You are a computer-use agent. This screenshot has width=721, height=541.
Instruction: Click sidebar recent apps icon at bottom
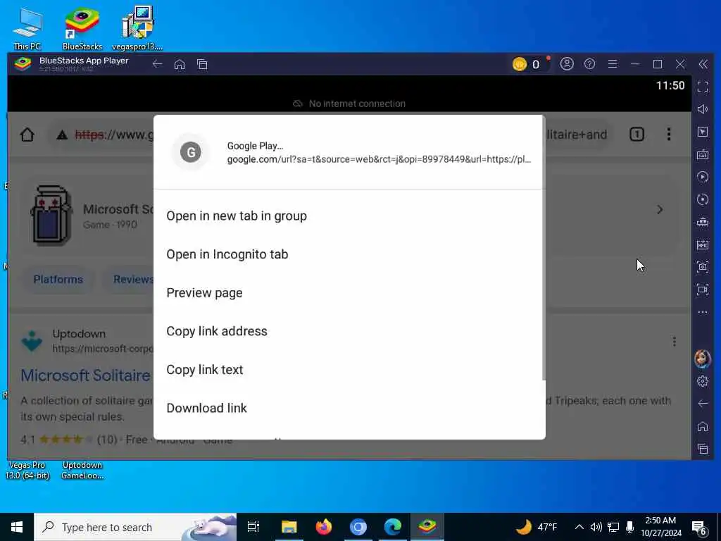pyautogui.click(x=703, y=449)
